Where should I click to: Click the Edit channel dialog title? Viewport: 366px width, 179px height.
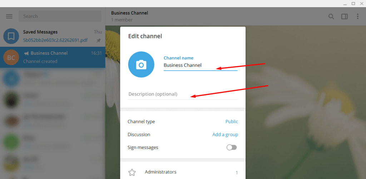(x=145, y=36)
